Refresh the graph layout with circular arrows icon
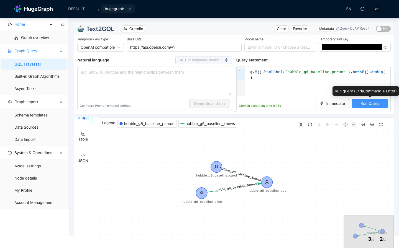 [310, 124]
